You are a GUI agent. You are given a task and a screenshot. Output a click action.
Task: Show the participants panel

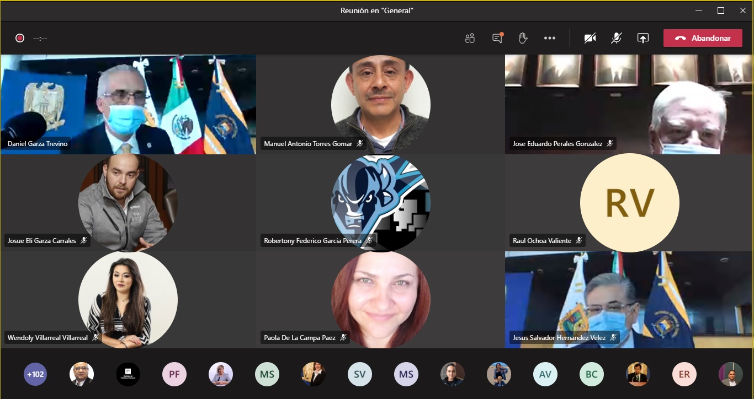coord(470,38)
